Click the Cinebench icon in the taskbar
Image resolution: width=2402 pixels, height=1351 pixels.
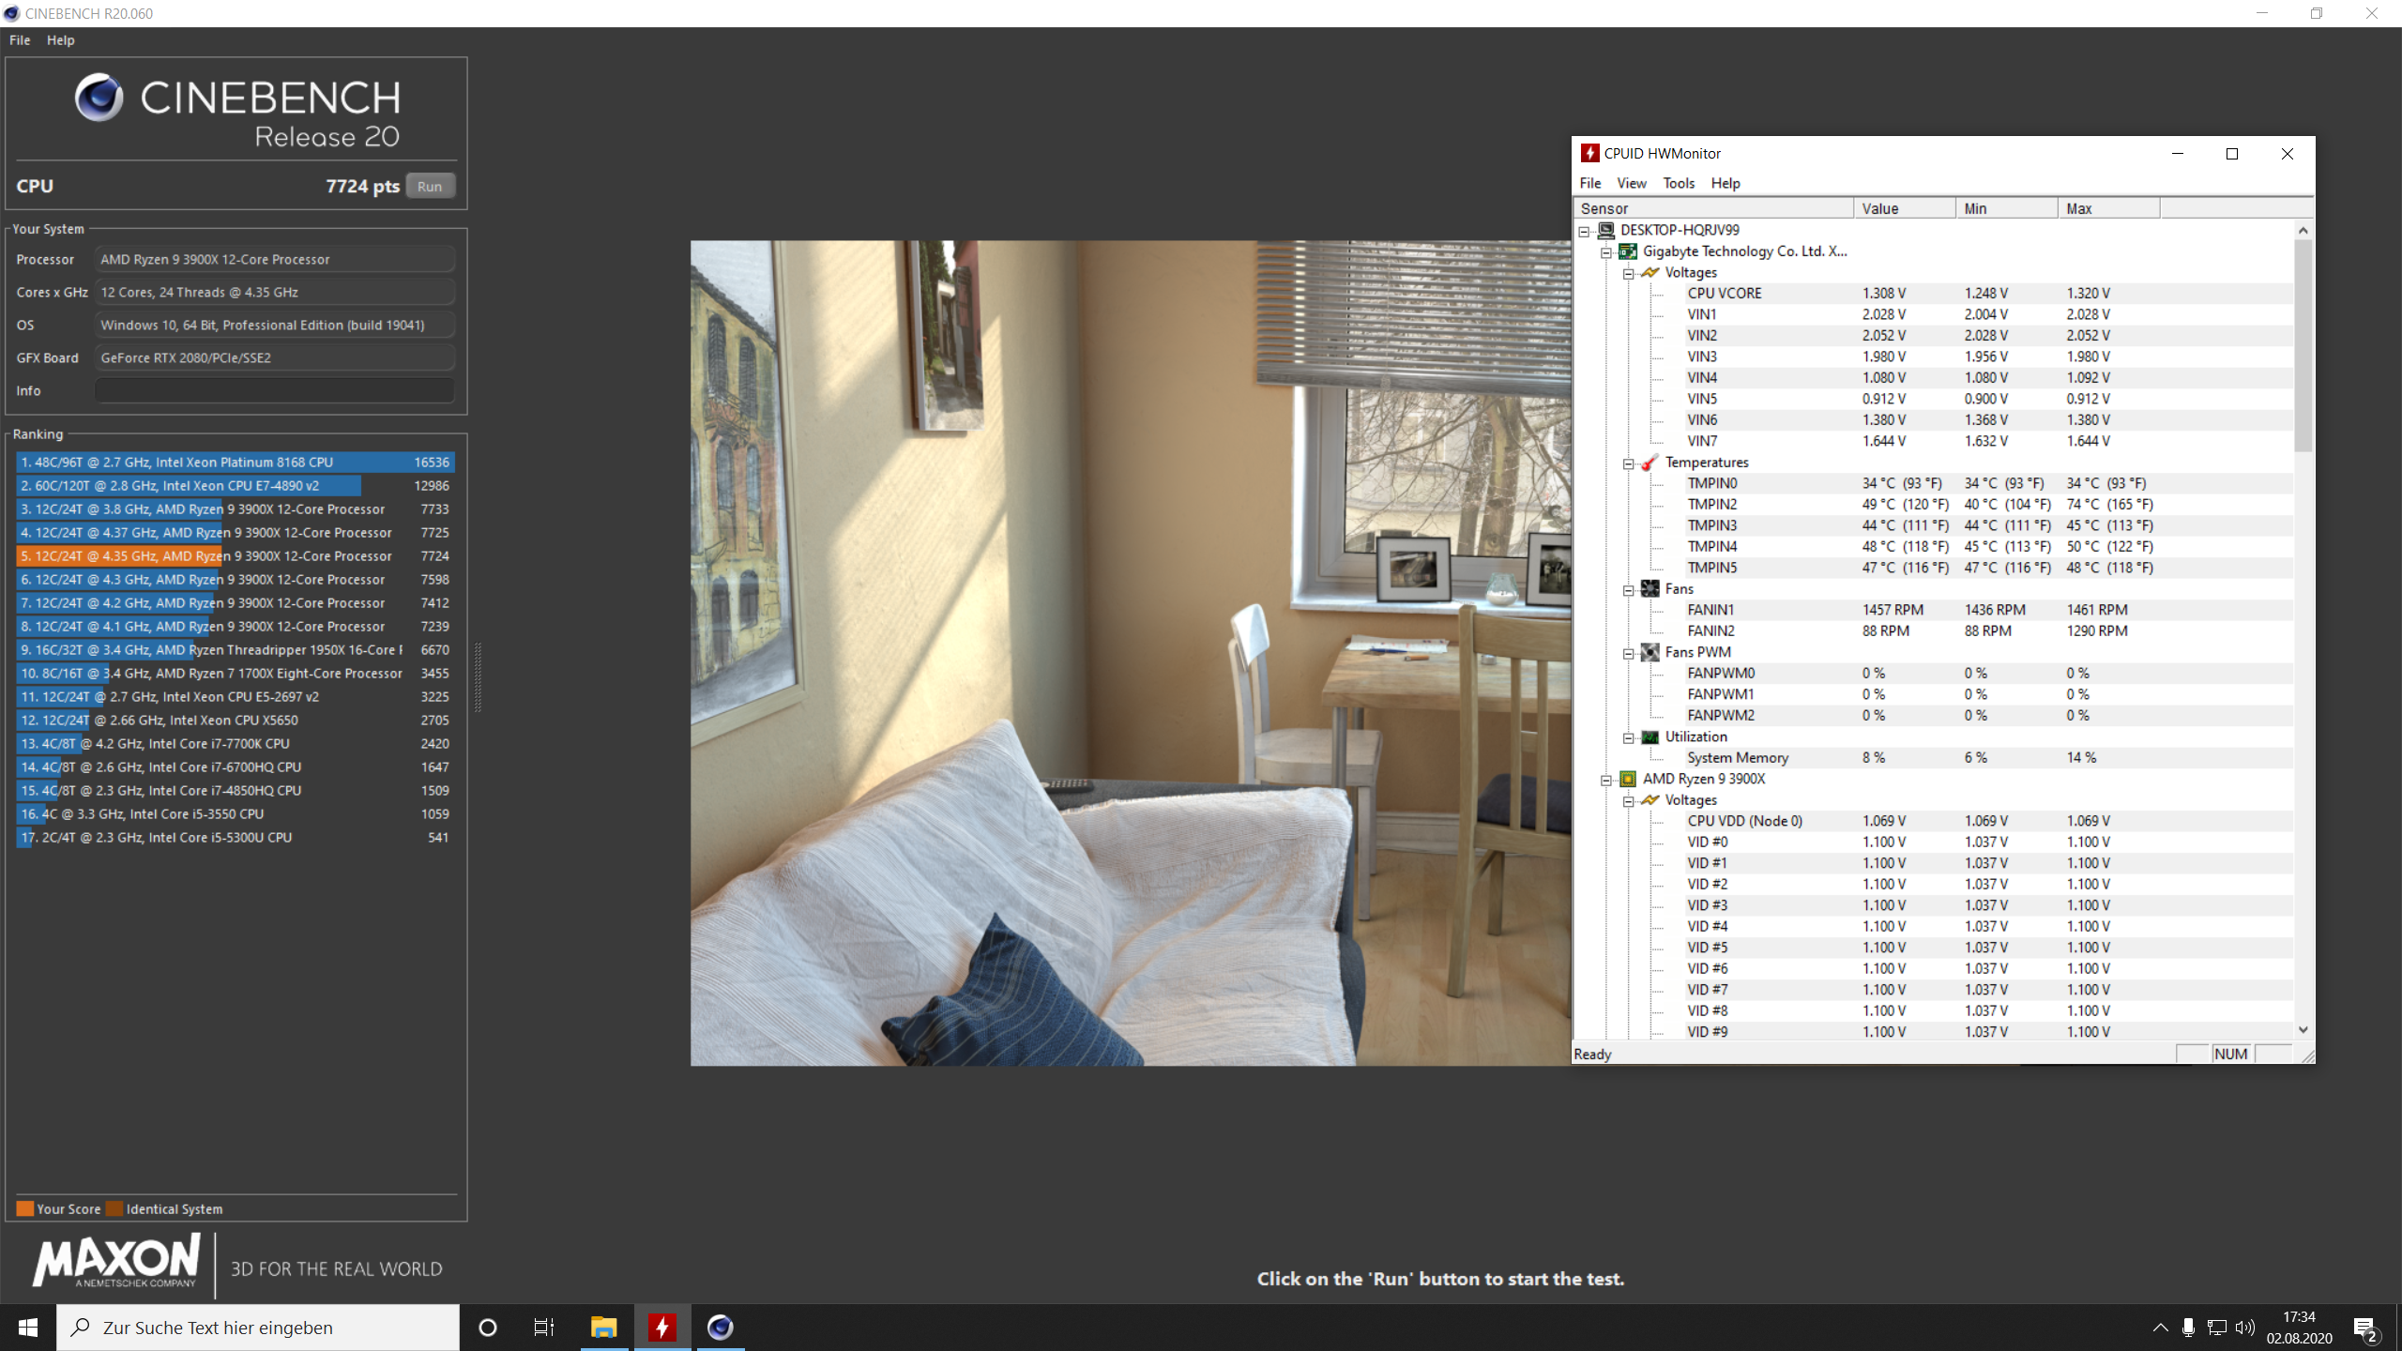pos(720,1327)
